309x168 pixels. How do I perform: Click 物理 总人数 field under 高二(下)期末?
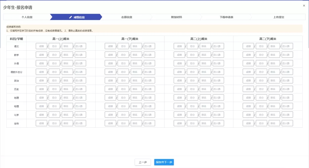click(x=287, y=106)
